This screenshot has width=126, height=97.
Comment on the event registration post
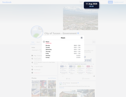tap(86, 79)
